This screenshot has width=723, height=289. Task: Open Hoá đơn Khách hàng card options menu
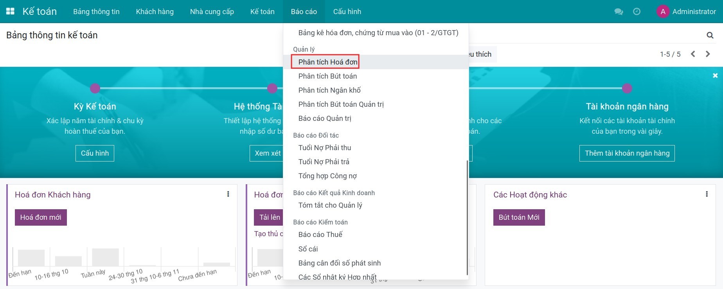(x=228, y=194)
